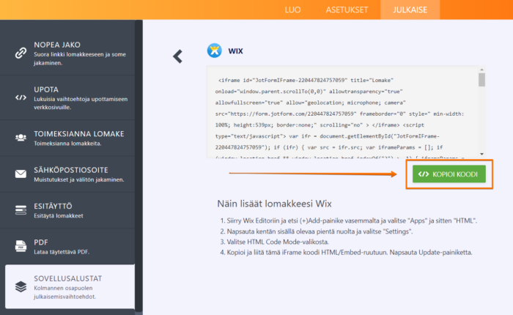Click the people icon beside Toimeksianna lomake
This screenshot has height=315, width=513.
click(21, 138)
